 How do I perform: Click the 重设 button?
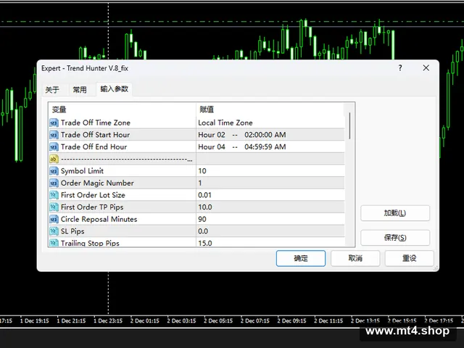pyautogui.click(x=409, y=258)
